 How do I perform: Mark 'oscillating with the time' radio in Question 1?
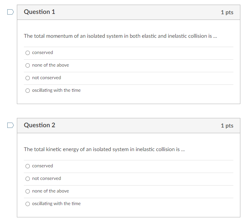[28, 90]
